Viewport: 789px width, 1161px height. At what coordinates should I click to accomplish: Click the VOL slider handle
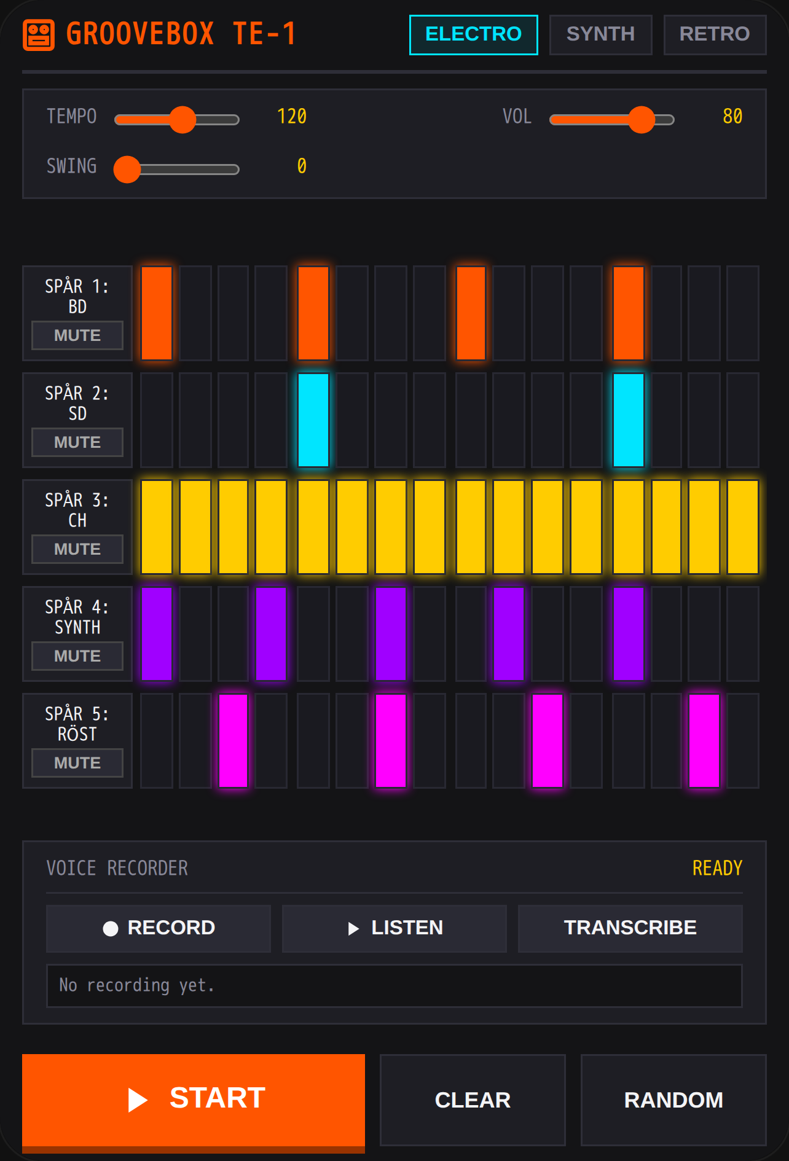tap(642, 120)
